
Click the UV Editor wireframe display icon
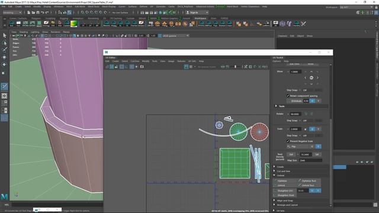click(107, 67)
